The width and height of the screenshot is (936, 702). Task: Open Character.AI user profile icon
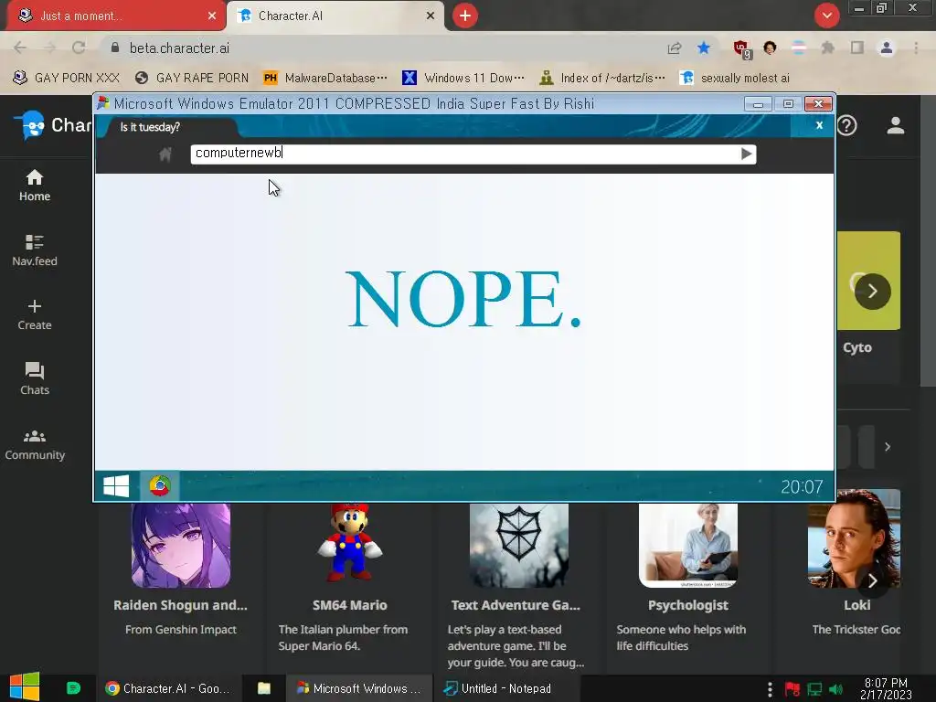(x=896, y=125)
